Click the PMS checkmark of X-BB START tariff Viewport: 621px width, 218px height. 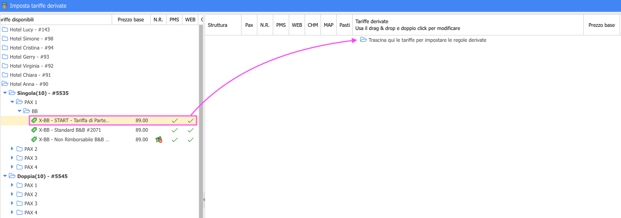click(x=174, y=121)
